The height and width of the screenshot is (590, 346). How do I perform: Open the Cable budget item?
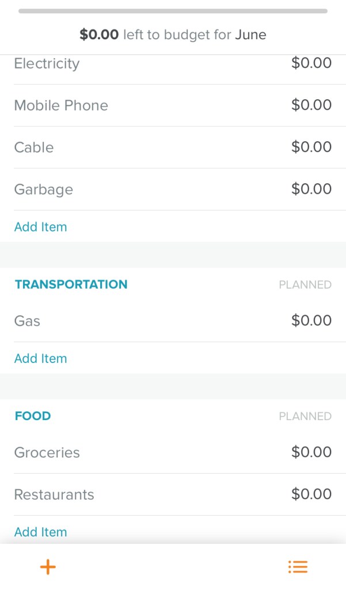34,147
